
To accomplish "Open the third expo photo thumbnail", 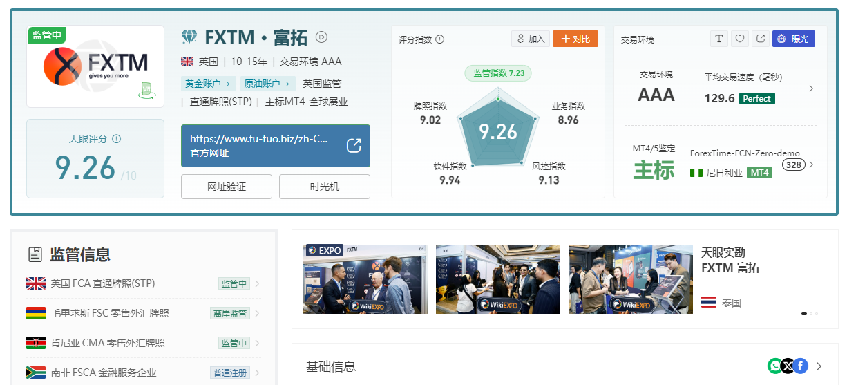I will coord(630,279).
